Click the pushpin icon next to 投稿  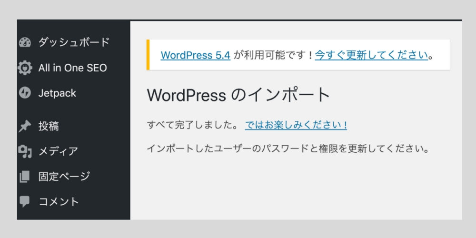(x=25, y=126)
